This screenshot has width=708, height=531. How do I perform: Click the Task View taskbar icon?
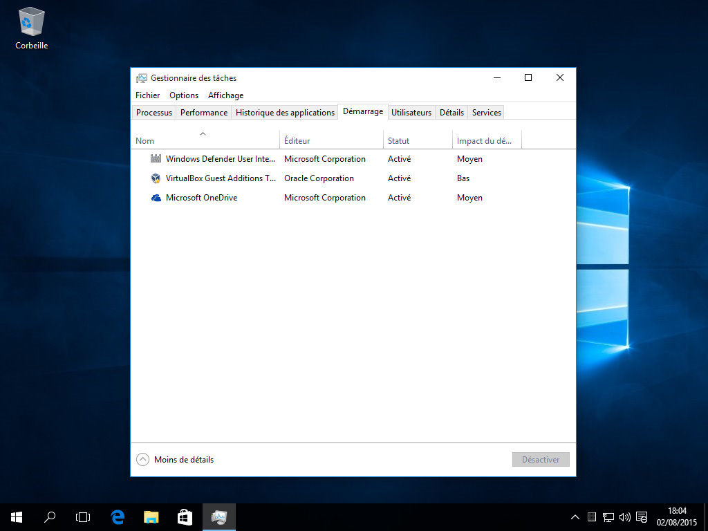[x=83, y=516]
